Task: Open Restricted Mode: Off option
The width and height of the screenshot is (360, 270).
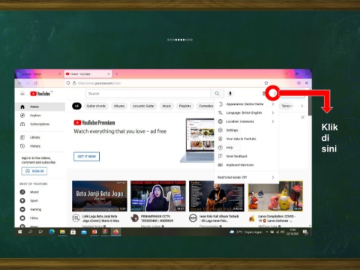Action: (246, 177)
